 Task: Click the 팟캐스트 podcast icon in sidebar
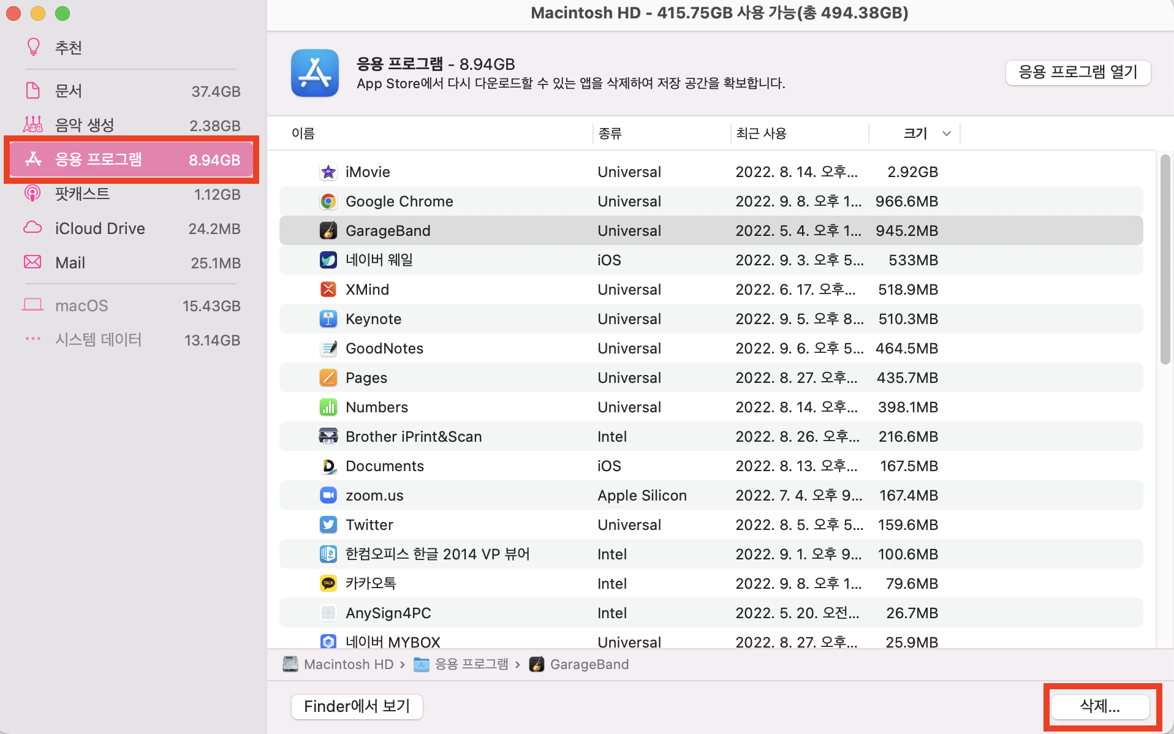click(x=32, y=194)
